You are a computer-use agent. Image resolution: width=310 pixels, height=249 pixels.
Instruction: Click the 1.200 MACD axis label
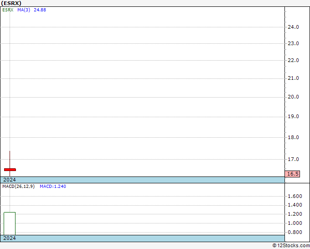point(295,214)
